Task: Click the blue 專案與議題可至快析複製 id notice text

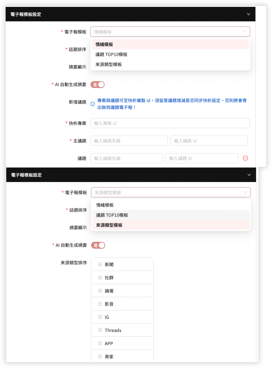Action: pyautogui.click(x=172, y=104)
